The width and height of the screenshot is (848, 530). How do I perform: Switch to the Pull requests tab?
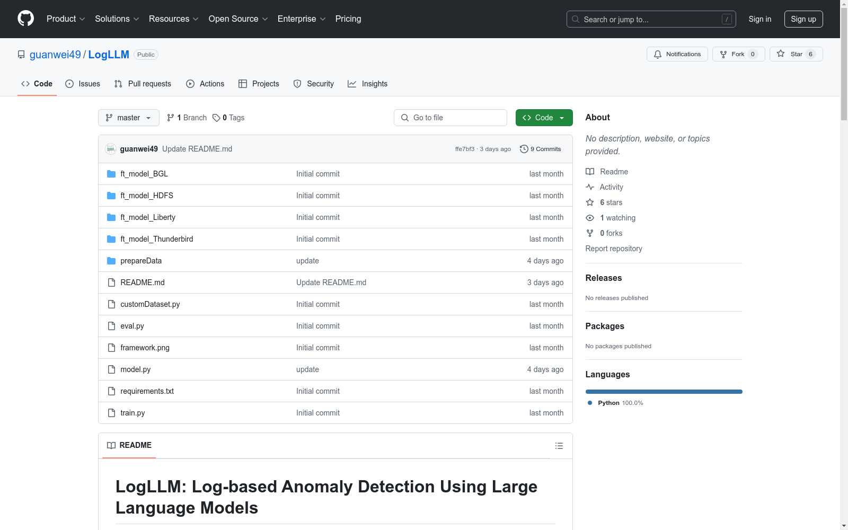143,84
